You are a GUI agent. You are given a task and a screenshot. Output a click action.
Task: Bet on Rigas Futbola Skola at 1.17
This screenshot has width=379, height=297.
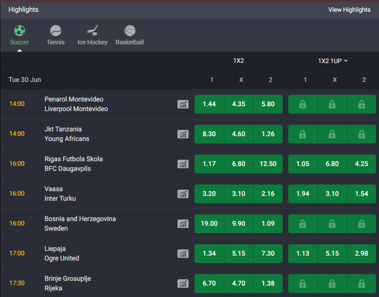(209, 164)
